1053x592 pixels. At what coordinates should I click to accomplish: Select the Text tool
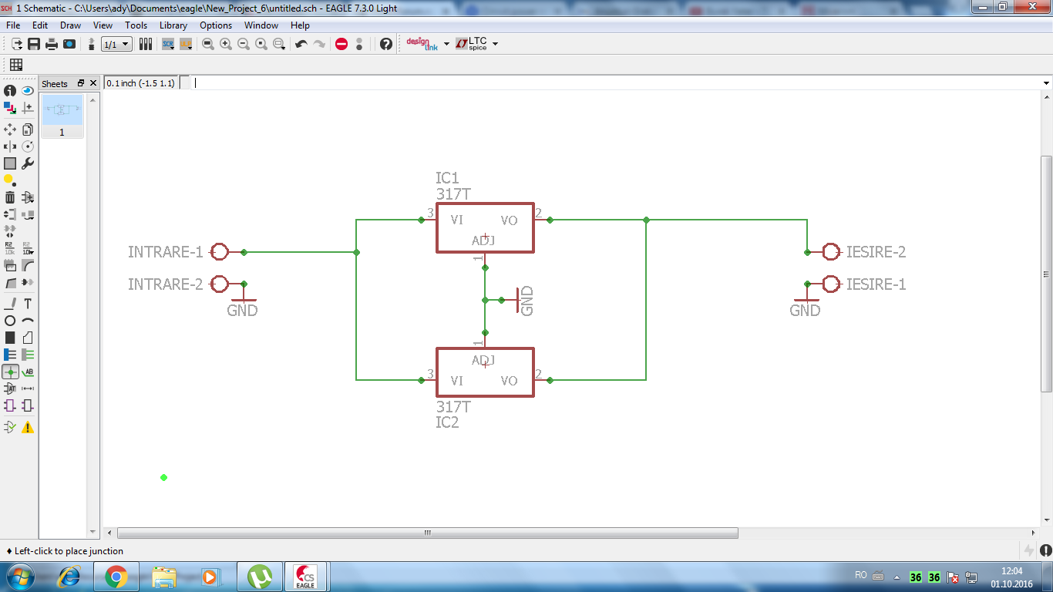pos(28,304)
